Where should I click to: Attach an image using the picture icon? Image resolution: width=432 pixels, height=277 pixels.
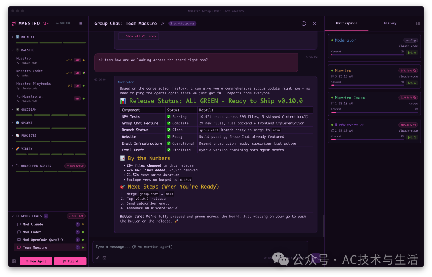click(x=104, y=258)
